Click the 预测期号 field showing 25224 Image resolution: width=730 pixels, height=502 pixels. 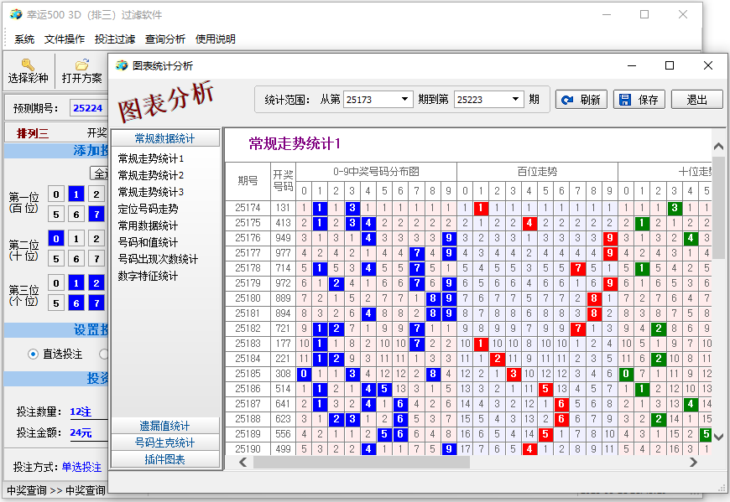87,108
